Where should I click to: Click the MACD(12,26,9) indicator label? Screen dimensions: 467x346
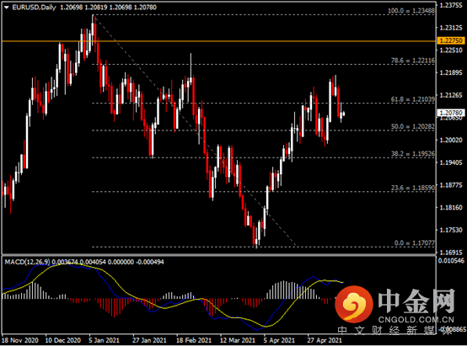click(x=28, y=262)
